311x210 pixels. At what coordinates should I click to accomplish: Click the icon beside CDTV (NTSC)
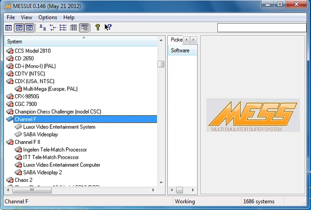point(10,74)
